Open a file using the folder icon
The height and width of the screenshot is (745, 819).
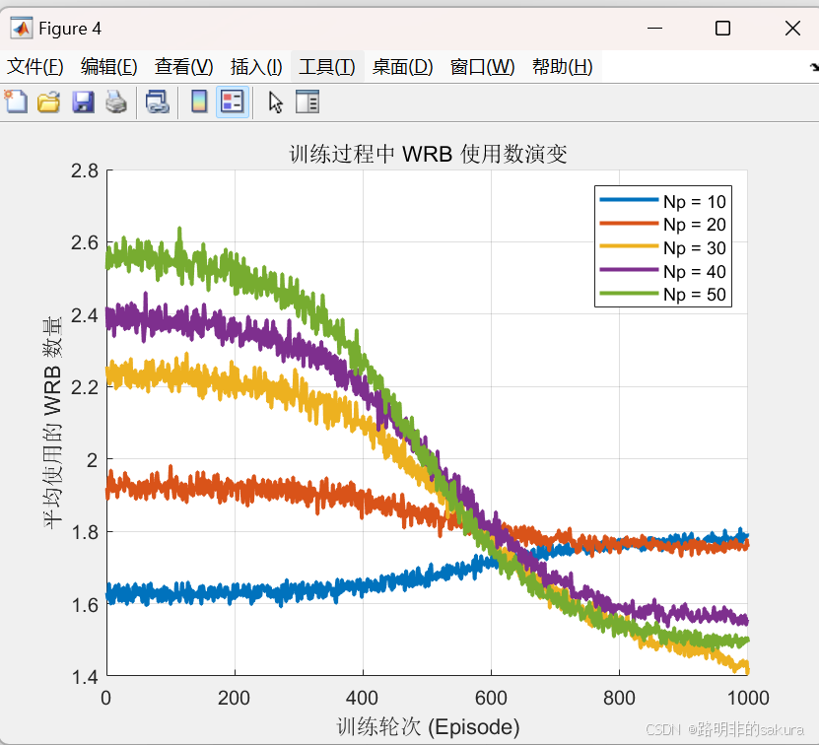click(x=48, y=102)
